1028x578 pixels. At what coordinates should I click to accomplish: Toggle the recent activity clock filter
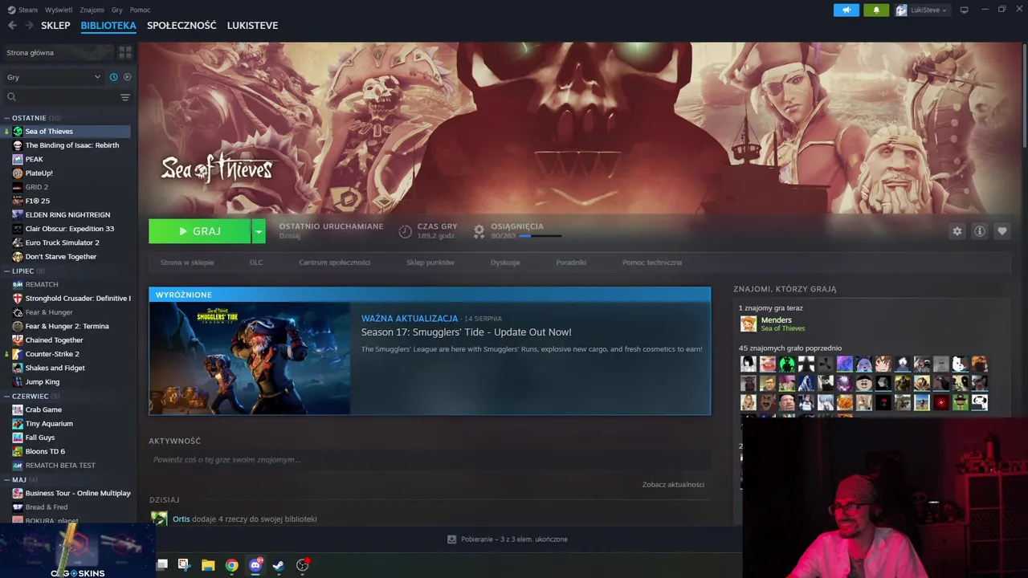pos(113,77)
